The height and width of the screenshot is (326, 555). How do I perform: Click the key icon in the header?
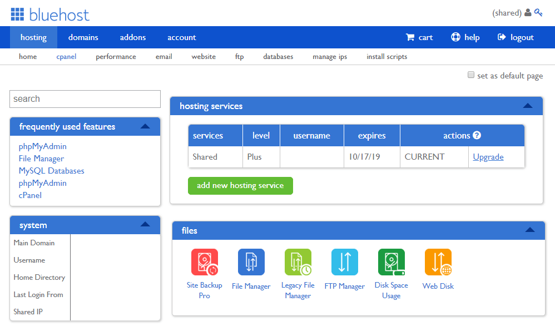coord(538,13)
